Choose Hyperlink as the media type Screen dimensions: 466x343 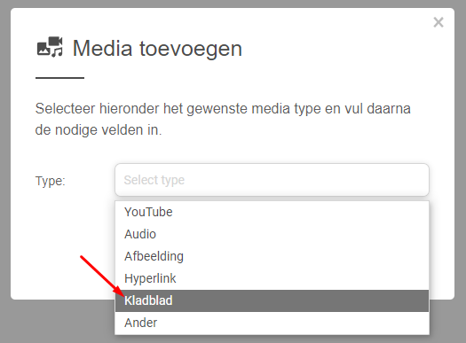(x=272, y=278)
